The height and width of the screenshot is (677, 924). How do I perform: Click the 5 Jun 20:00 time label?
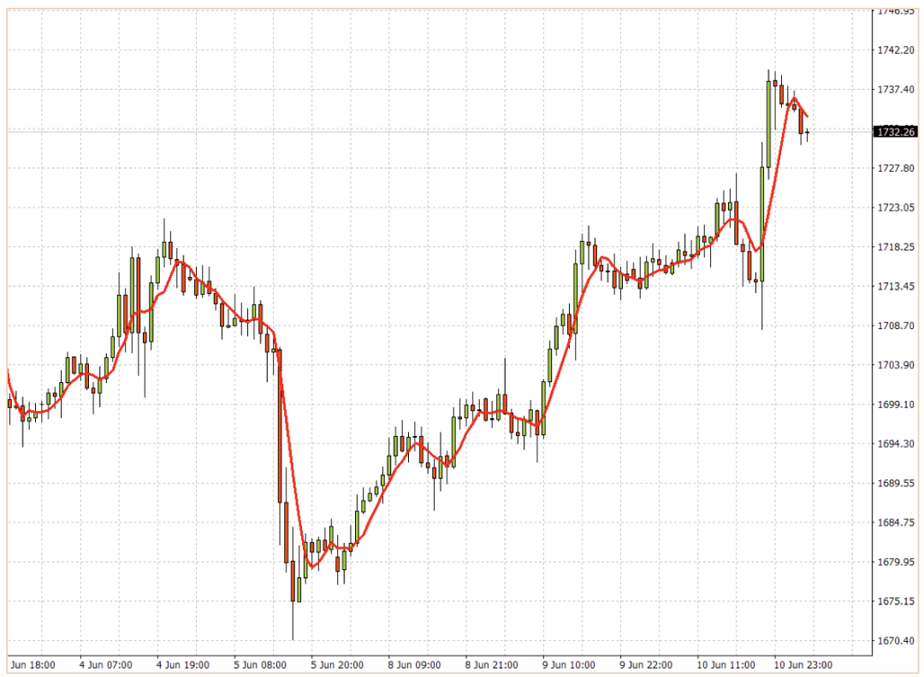[337, 665]
